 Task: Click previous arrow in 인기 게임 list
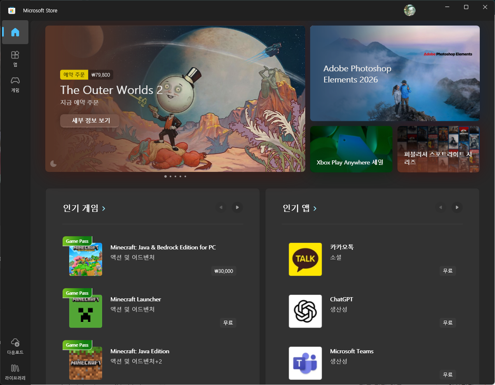tap(222, 207)
